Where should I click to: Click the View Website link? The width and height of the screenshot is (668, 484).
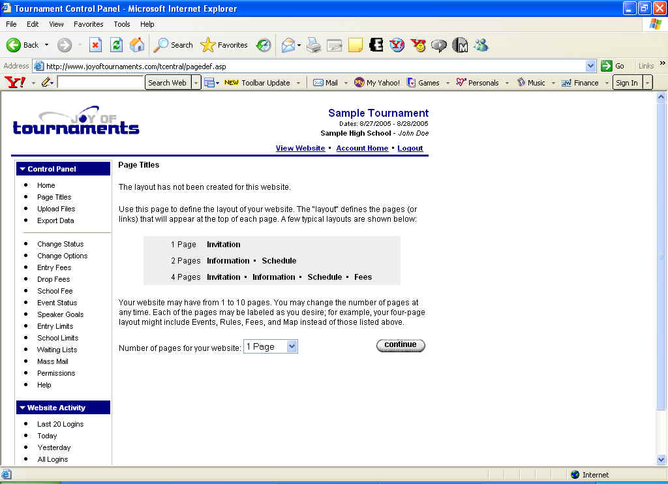300,148
